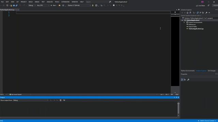Open the DEBUG menu
Viewport: 218px width, 122px height.
(37, 2)
